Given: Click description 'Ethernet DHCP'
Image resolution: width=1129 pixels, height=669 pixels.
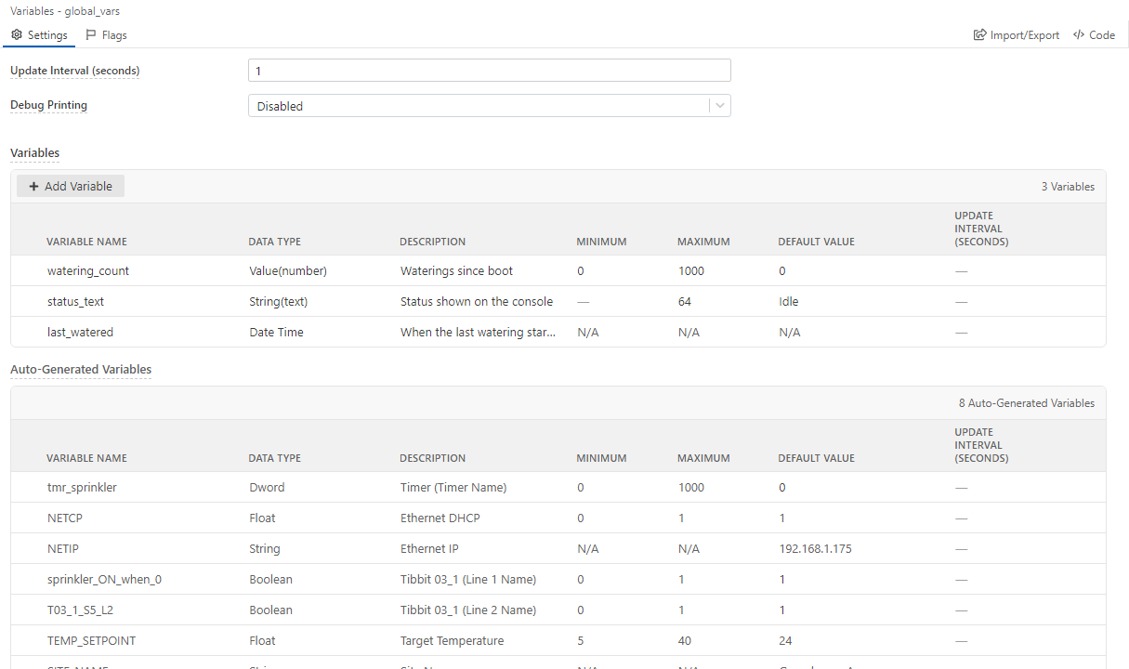Looking at the screenshot, I should tap(440, 518).
